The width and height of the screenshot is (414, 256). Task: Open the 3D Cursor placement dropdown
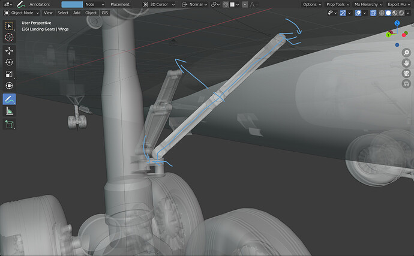(x=159, y=4)
